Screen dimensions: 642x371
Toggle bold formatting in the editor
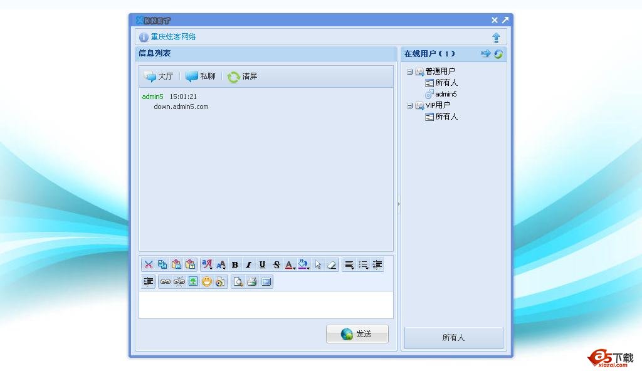(234, 264)
